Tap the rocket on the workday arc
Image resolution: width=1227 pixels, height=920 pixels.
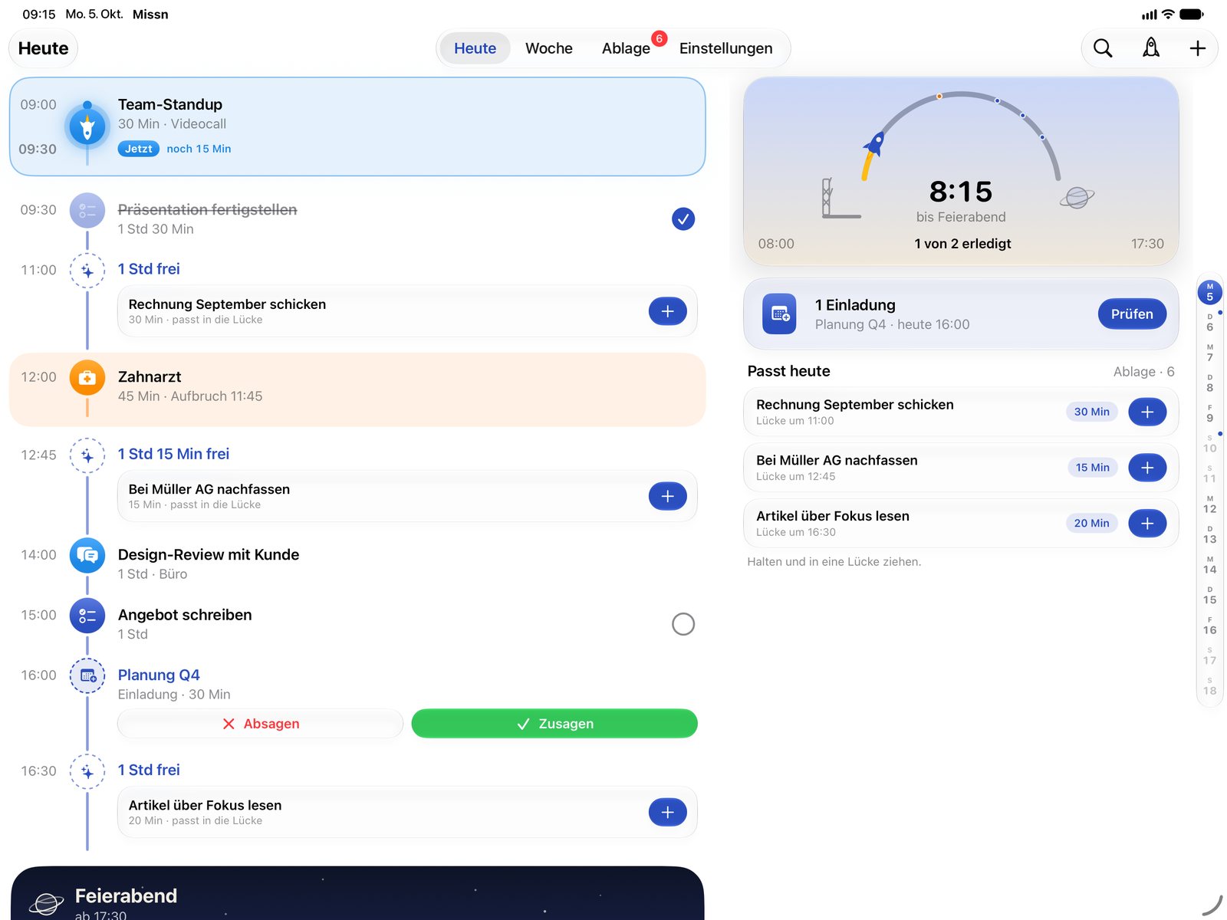coord(874,143)
